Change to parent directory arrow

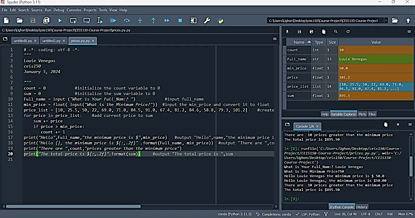coord(408,20)
